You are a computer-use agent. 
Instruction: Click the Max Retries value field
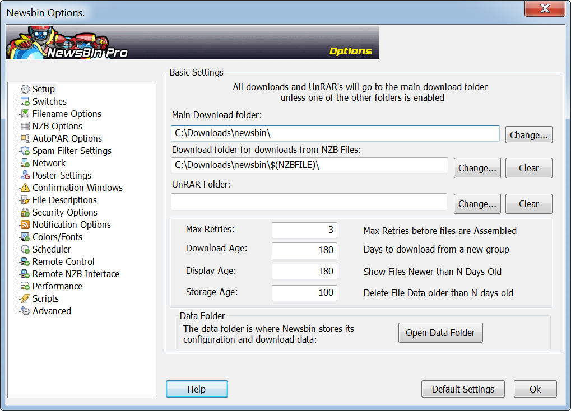[304, 231]
